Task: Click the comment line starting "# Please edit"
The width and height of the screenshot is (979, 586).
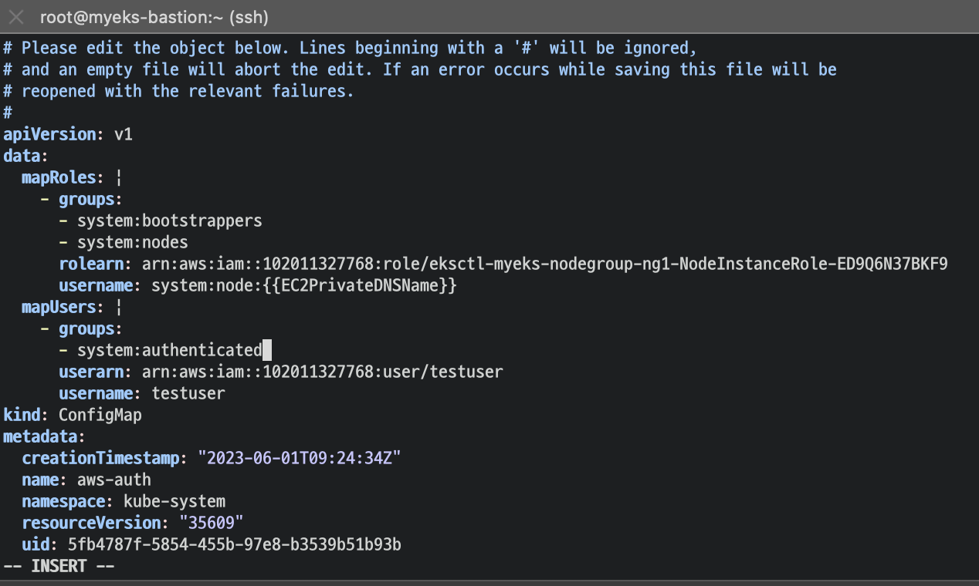Action: 351,48
